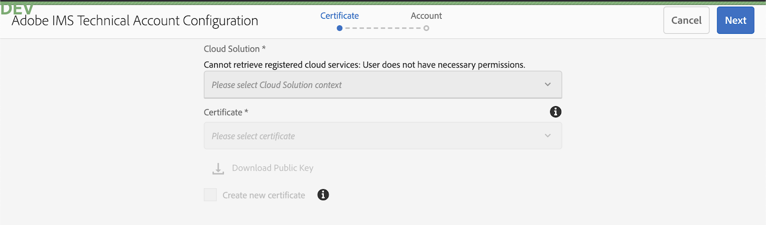The width and height of the screenshot is (766, 225).
Task: Click the info icon next to Create new certificate
Action: coord(323,195)
